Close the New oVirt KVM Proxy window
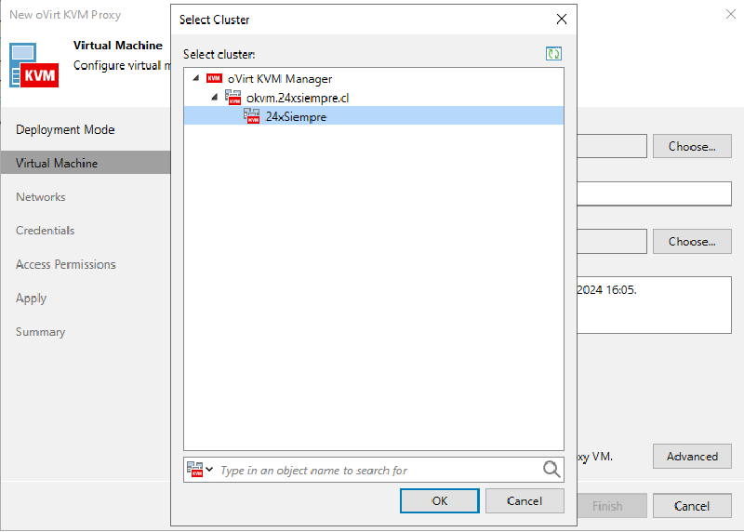Image resolution: width=744 pixels, height=532 pixels. click(731, 14)
